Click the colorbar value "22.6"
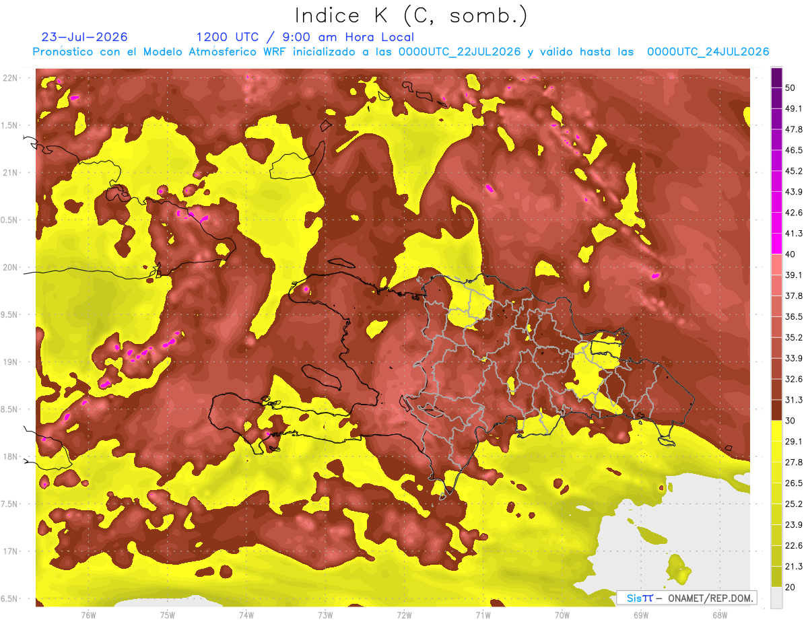 (x=794, y=545)
